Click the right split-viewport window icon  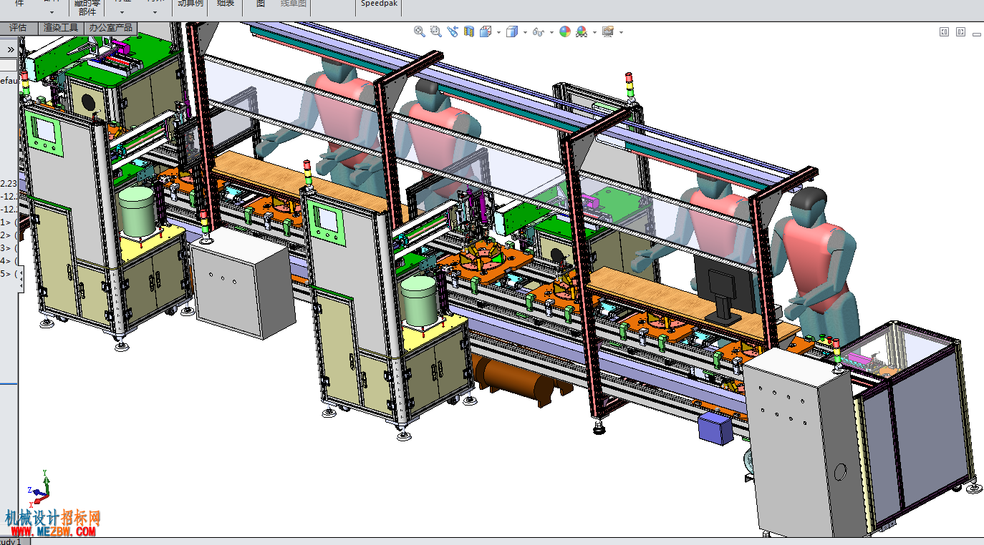pos(960,31)
